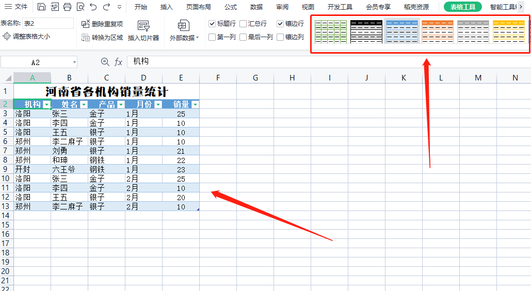Open the 销量 column filter dropdown
The image size is (531, 291).
point(195,105)
